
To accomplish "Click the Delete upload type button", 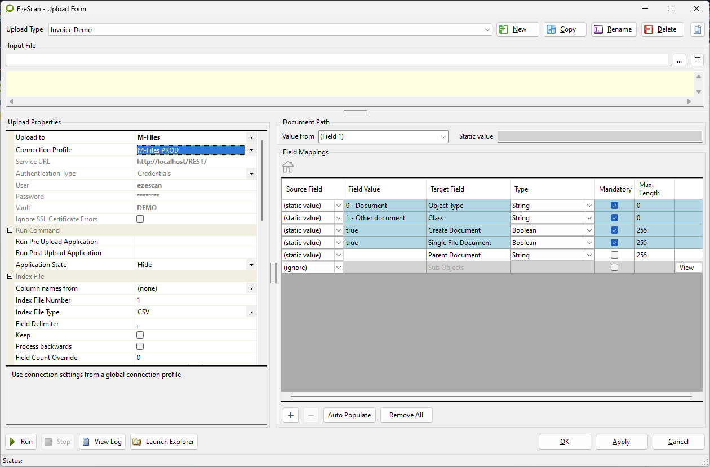I will pos(662,29).
